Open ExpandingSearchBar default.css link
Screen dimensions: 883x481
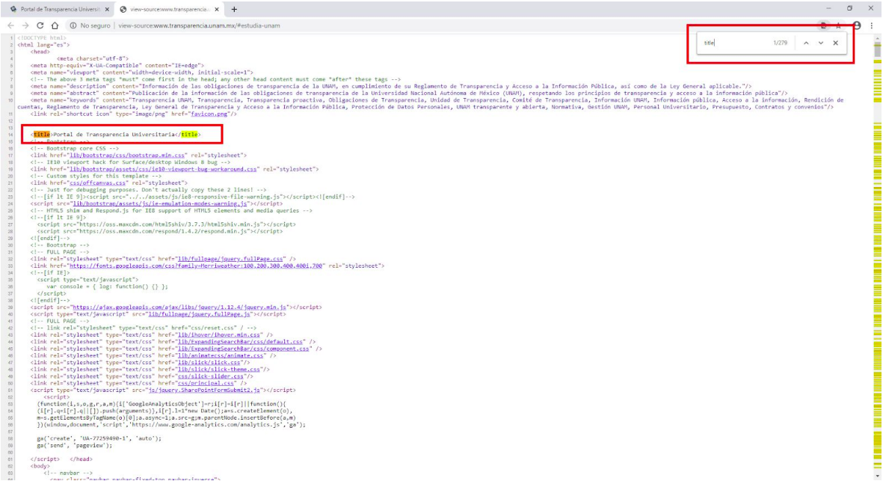pyautogui.click(x=241, y=341)
